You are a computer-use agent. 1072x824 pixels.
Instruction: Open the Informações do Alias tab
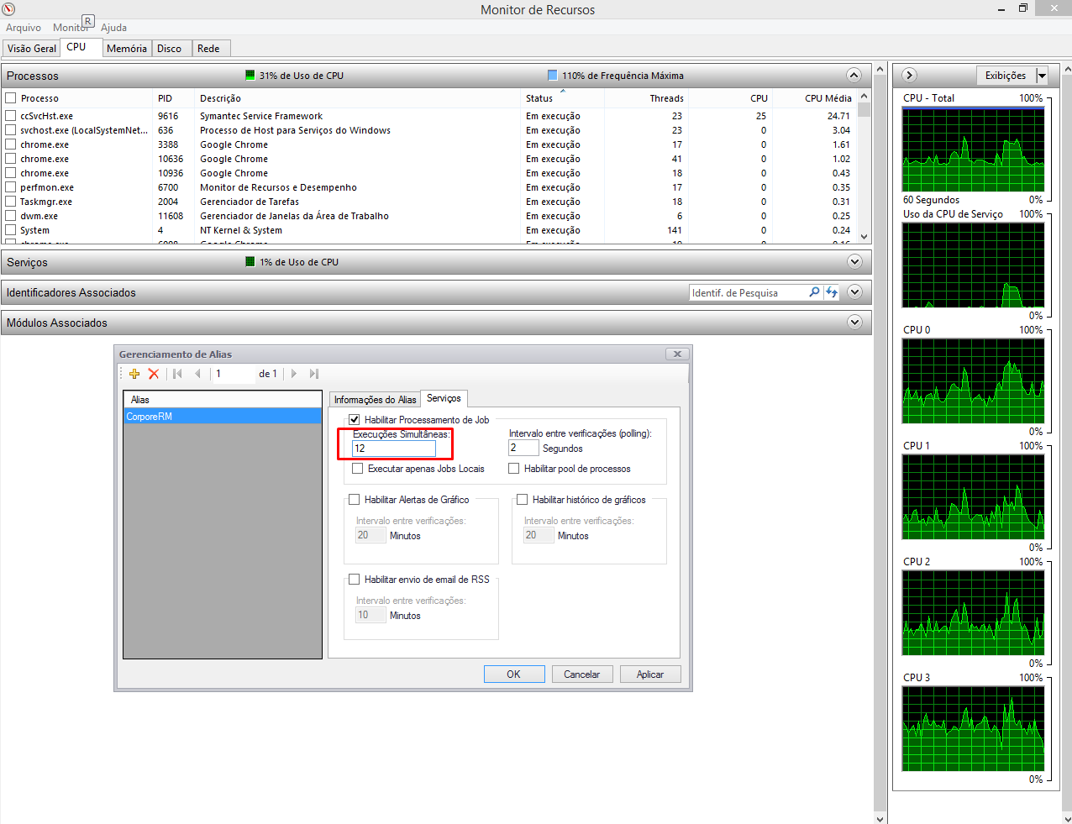click(x=376, y=398)
